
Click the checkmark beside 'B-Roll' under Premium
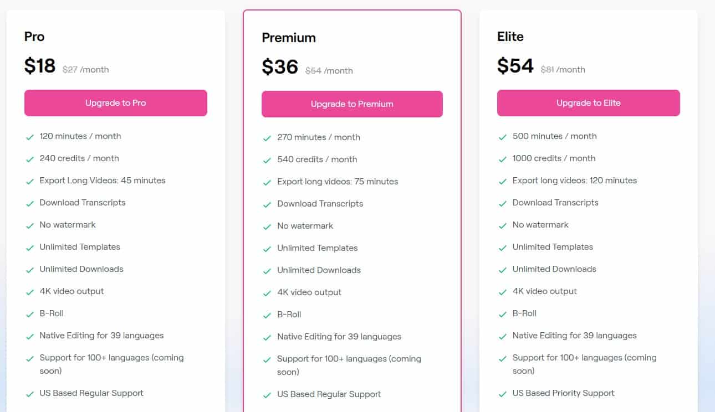click(268, 315)
